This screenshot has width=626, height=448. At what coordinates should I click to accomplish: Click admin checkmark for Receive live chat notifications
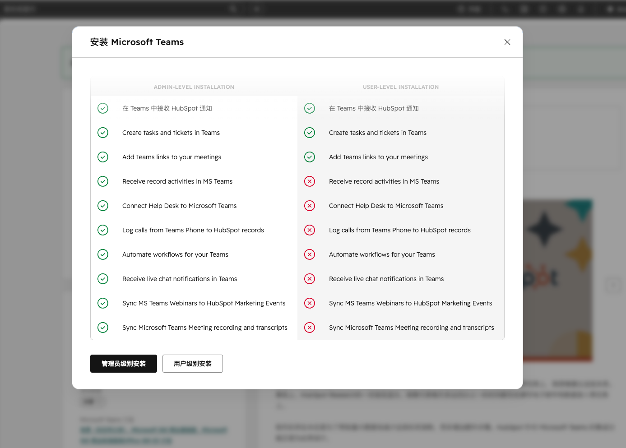click(103, 279)
